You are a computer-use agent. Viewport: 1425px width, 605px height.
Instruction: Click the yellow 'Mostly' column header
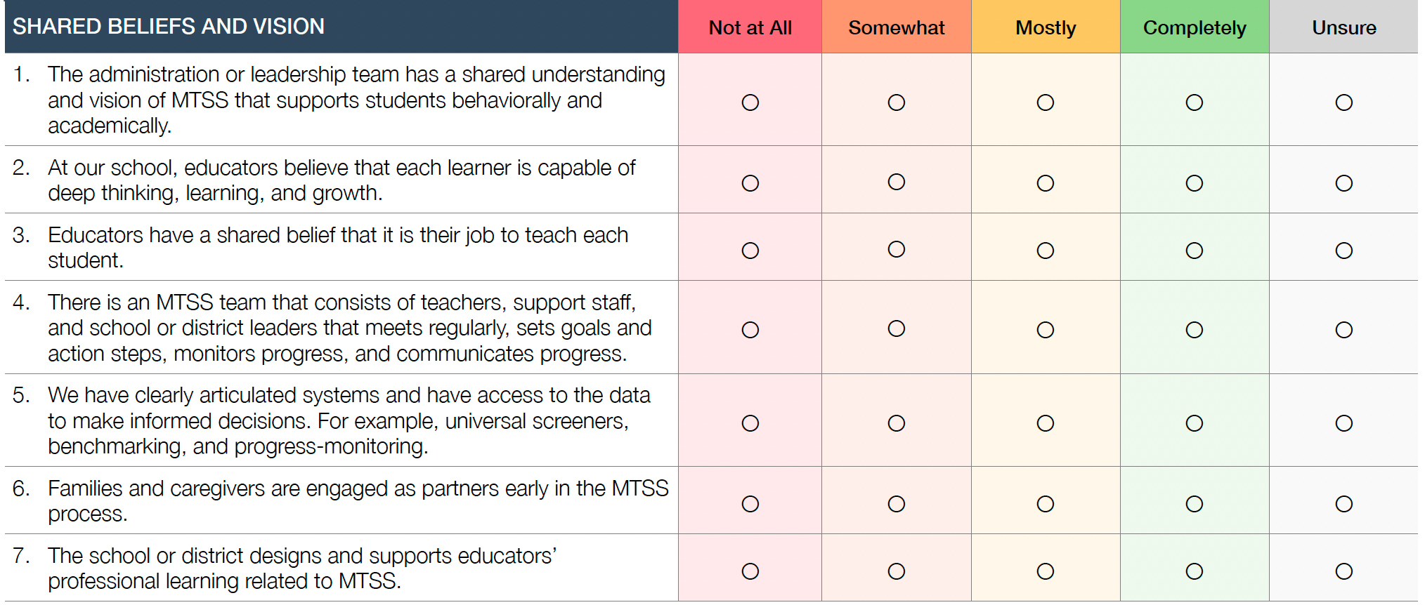point(1045,27)
